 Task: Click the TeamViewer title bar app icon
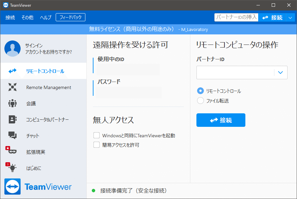pos(6,5)
